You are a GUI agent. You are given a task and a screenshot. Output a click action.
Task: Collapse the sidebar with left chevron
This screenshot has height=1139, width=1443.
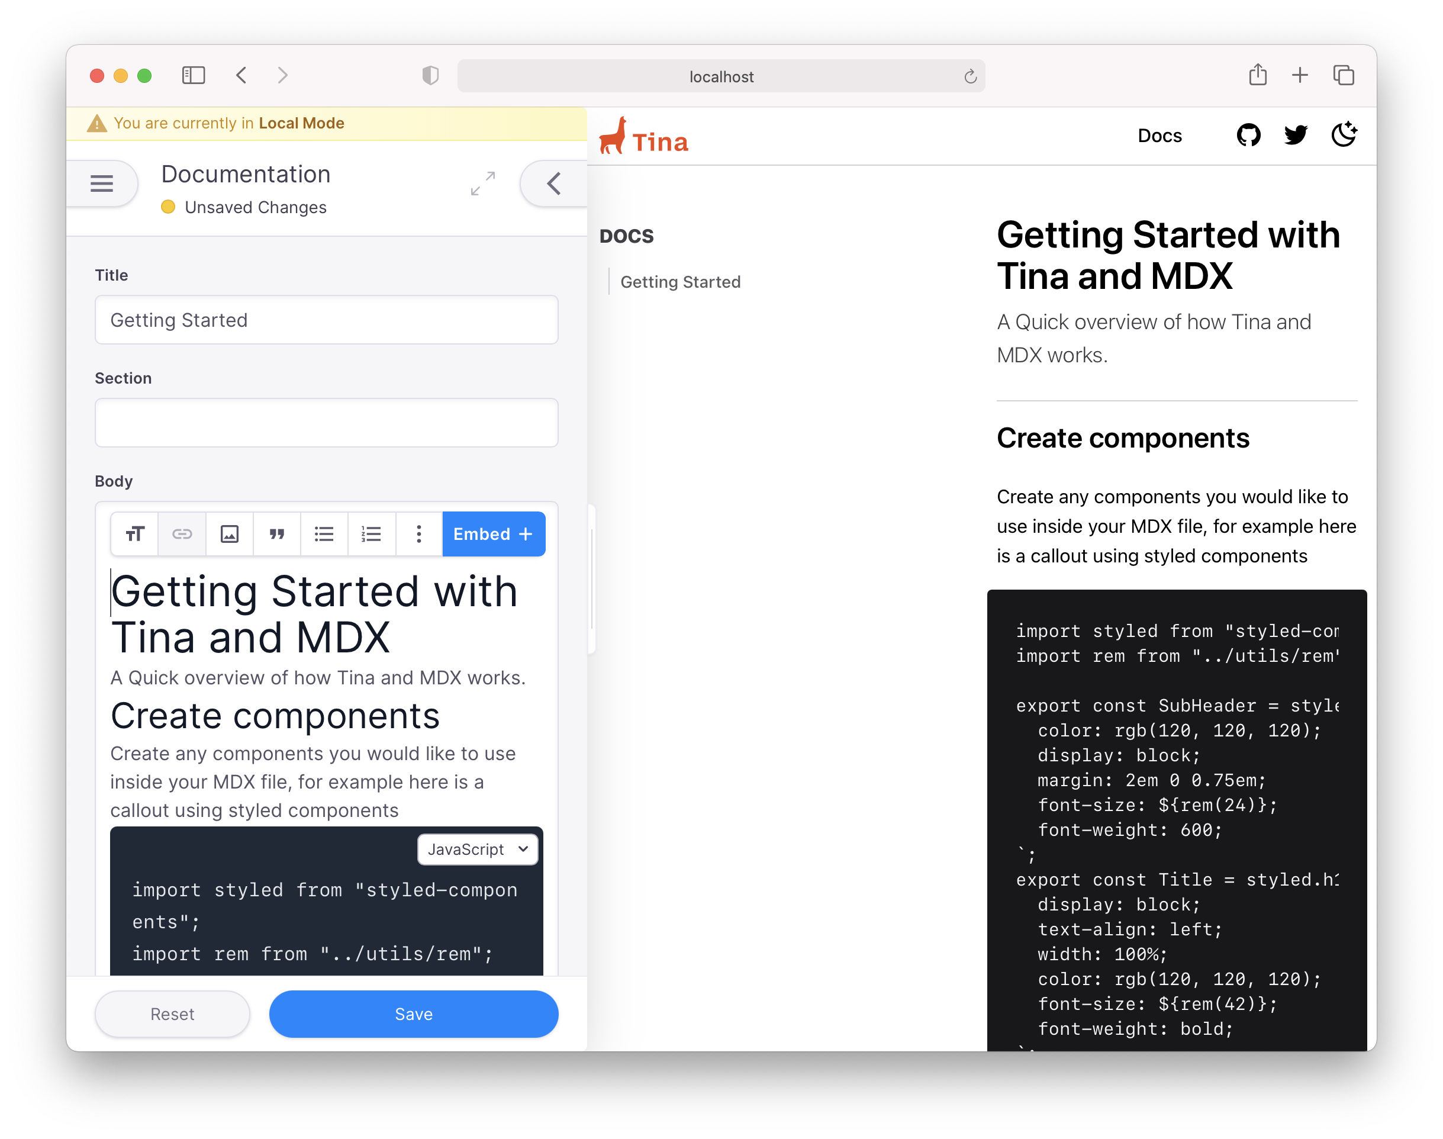tap(554, 184)
